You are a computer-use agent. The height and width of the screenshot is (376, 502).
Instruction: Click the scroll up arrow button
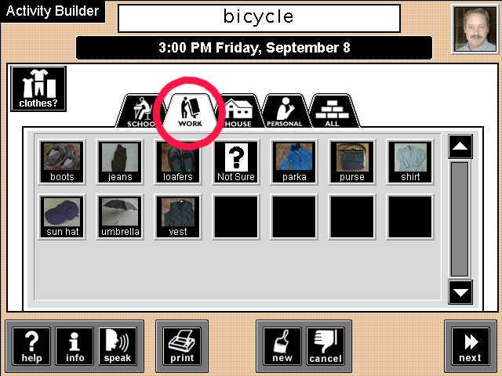[x=460, y=146]
